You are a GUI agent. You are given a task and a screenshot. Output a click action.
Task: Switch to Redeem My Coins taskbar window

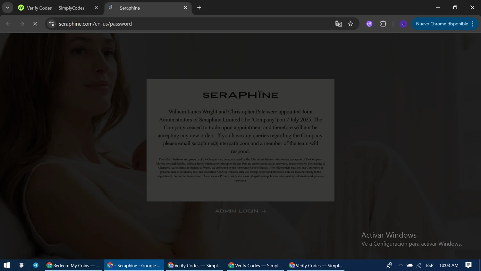(73, 265)
